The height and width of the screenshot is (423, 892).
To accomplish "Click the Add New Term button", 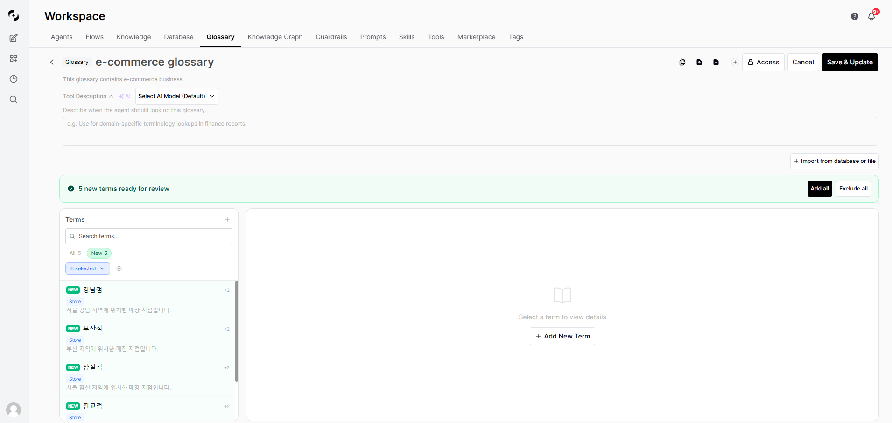I will (562, 336).
